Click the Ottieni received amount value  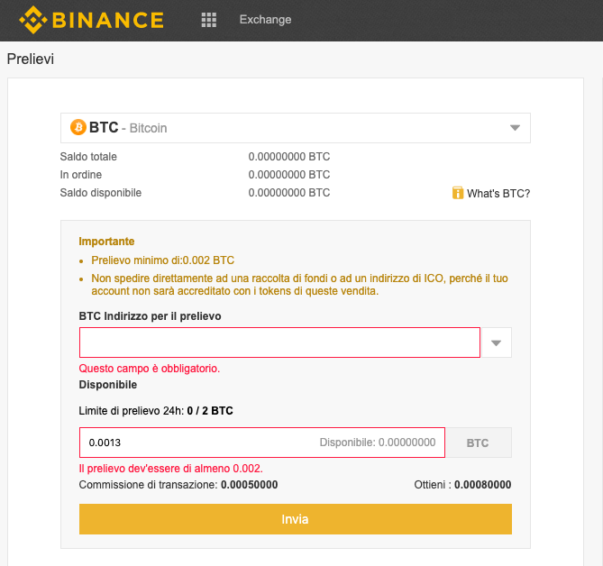click(482, 484)
